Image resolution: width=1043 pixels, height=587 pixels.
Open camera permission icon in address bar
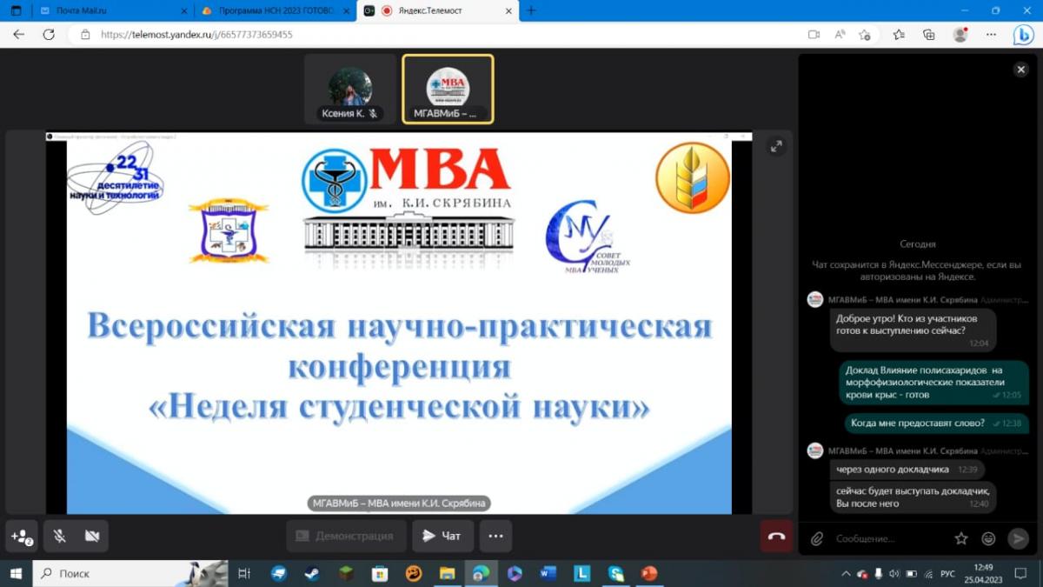pos(814,35)
